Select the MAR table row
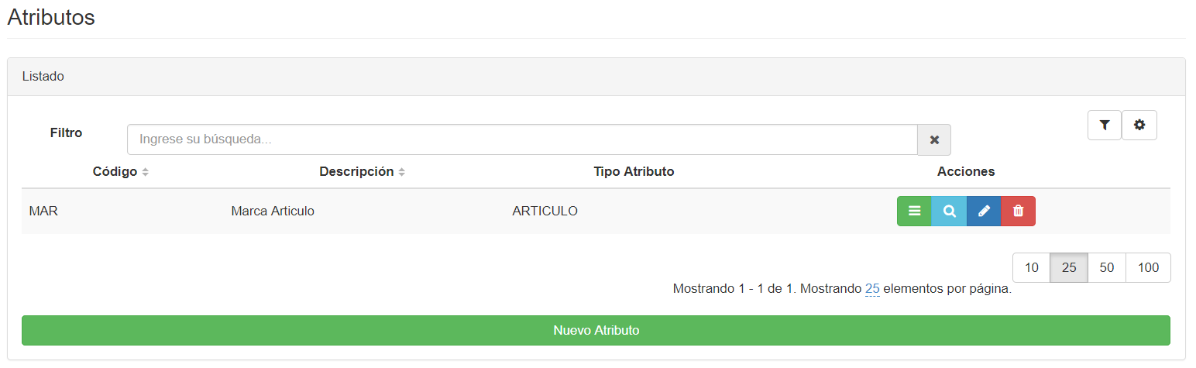Screen dimensions: 1196x368 click(x=596, y=211)
